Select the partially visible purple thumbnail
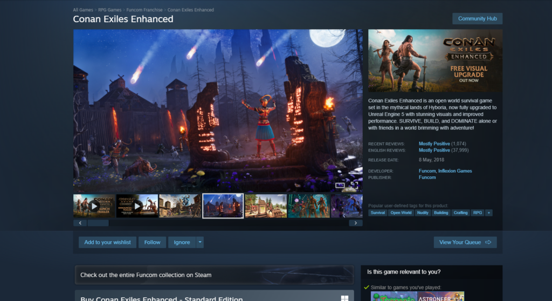 click(347, 206)
